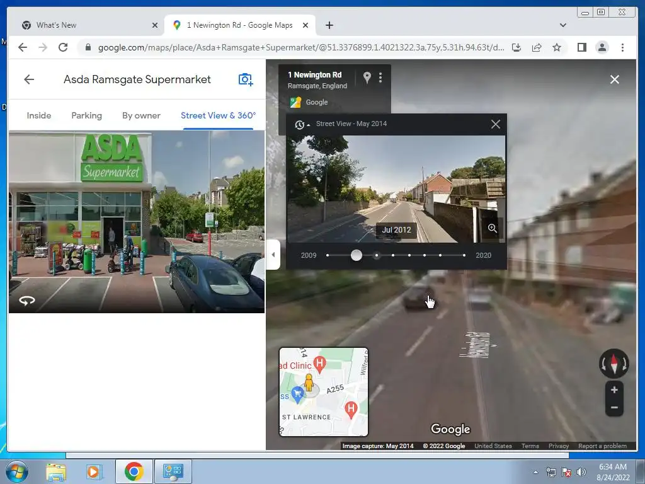Click the site lock icon
Viewport: 645px width, 484px height.
88,47
